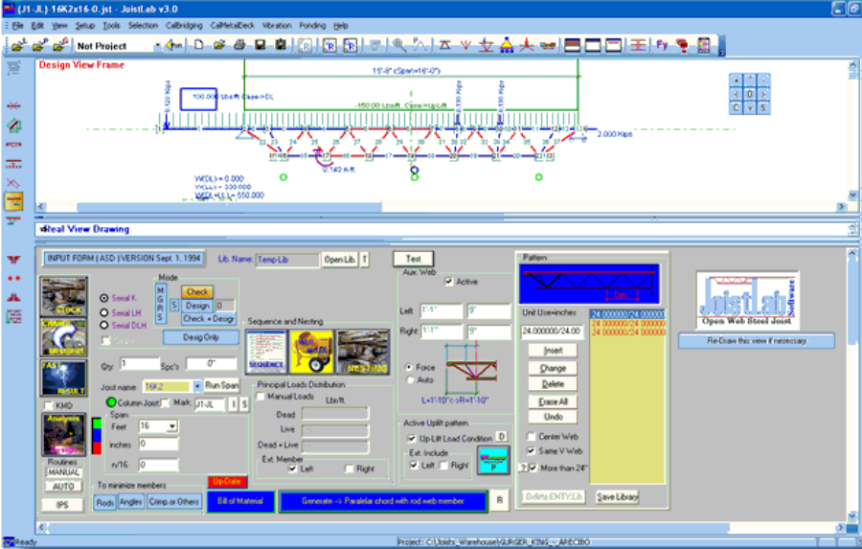Image resolution: width=862 pixels, height=549 pixels.
Task: Click the Check mode button
Action: coord(196,292)
